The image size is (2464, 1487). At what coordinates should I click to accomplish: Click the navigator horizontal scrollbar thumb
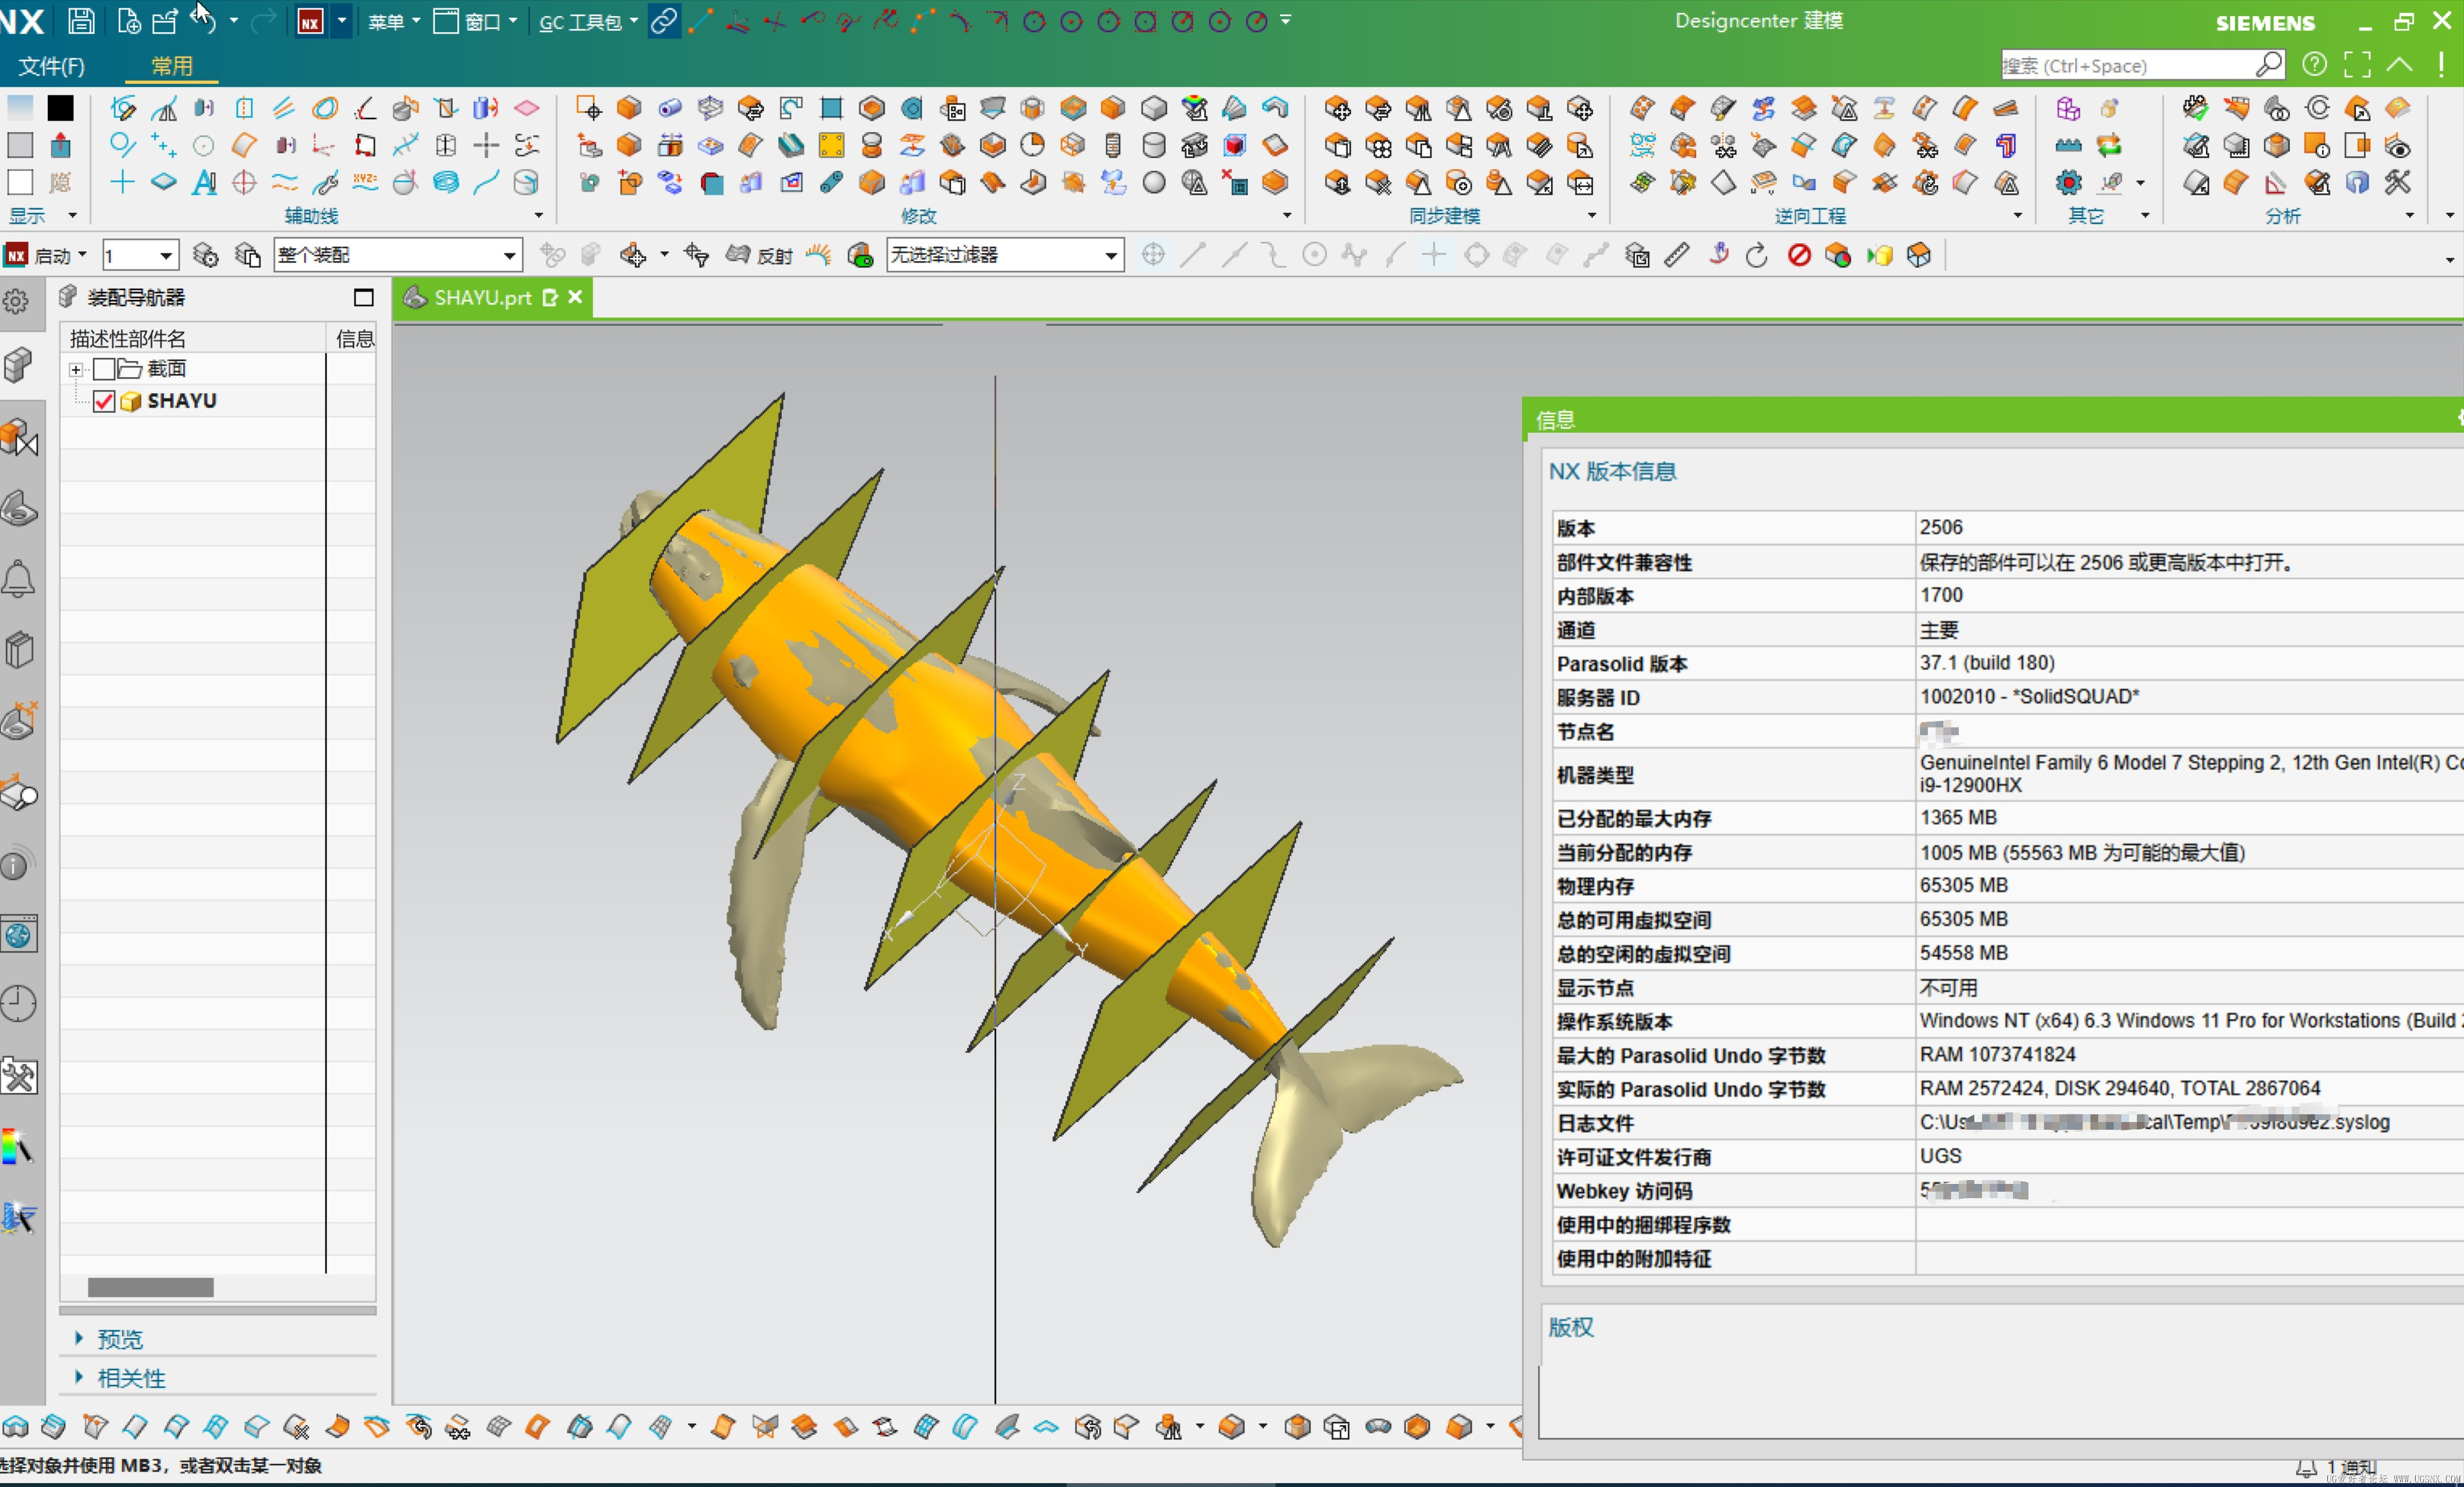coord(150,1287)
